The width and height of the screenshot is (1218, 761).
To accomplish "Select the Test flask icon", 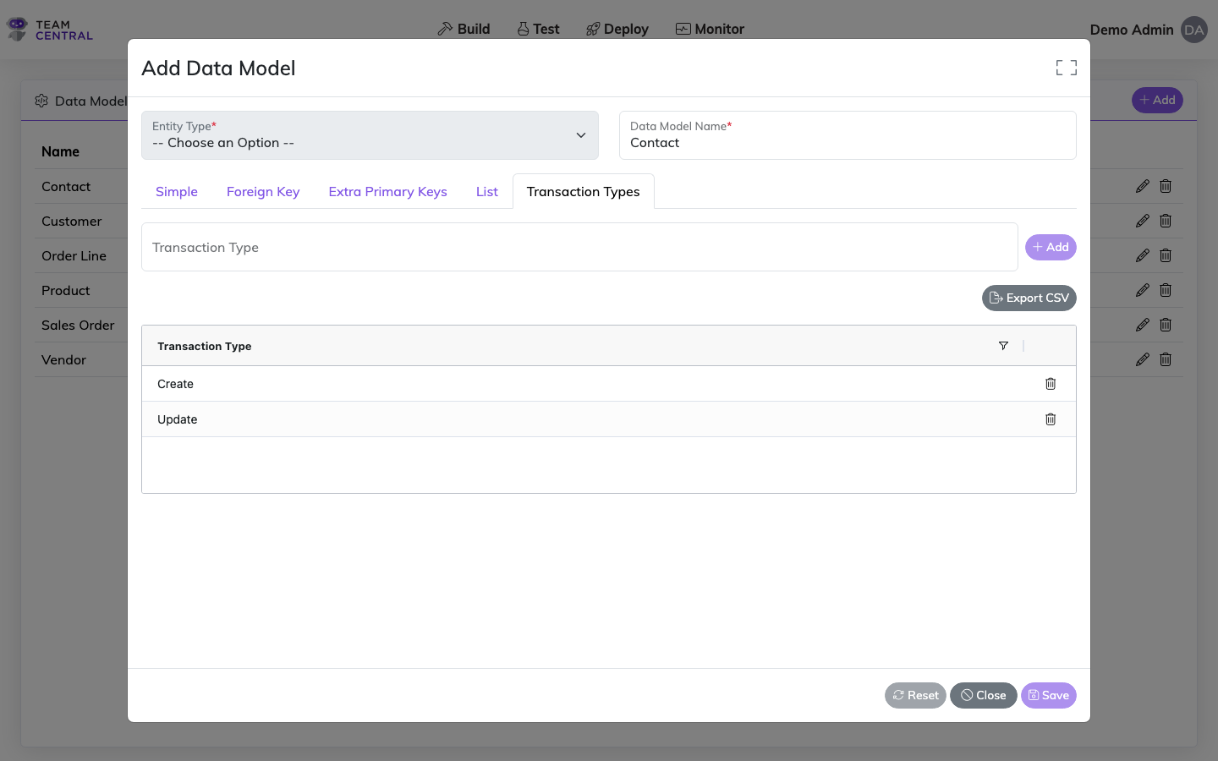I will click(x=521, y=28).
